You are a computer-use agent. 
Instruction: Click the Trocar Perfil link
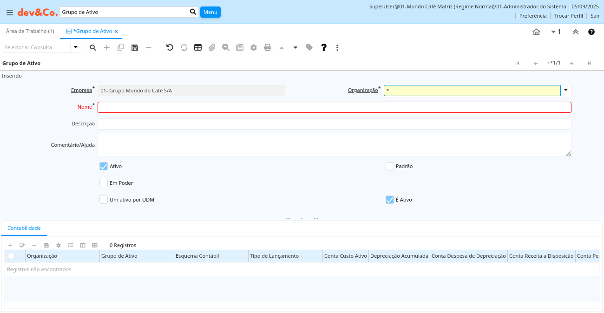click(568, 16)
